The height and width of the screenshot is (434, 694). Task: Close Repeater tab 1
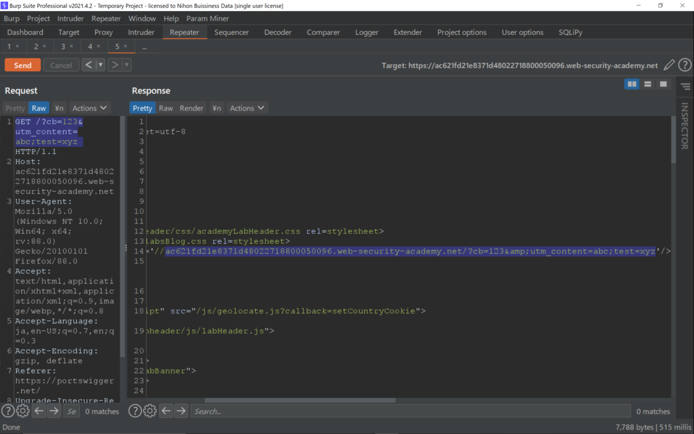(17, 46)
